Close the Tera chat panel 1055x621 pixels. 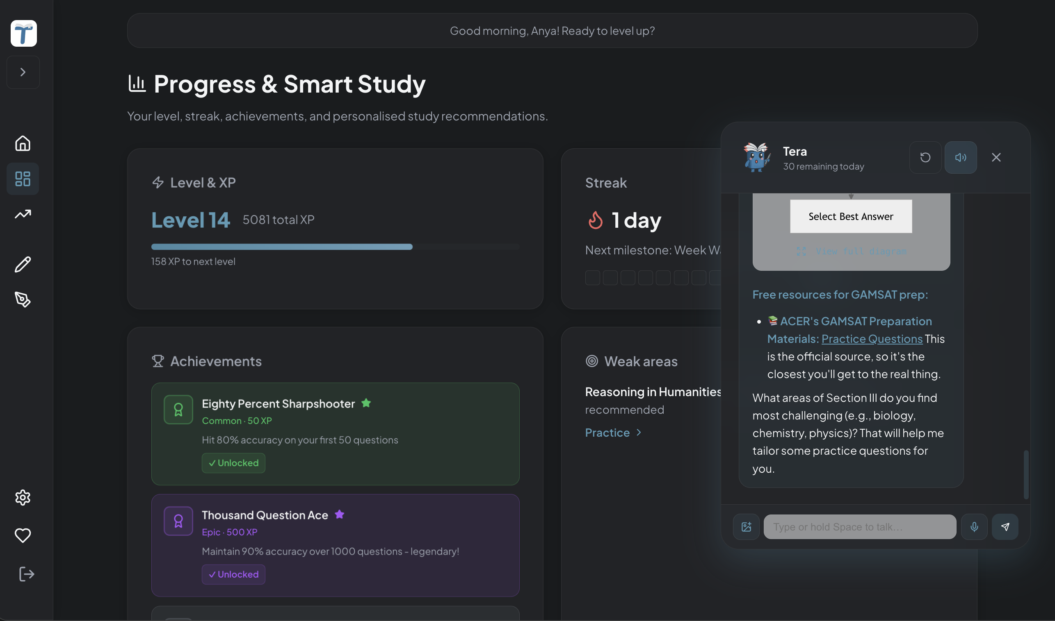pyautogui.click(x=996, y=157)
